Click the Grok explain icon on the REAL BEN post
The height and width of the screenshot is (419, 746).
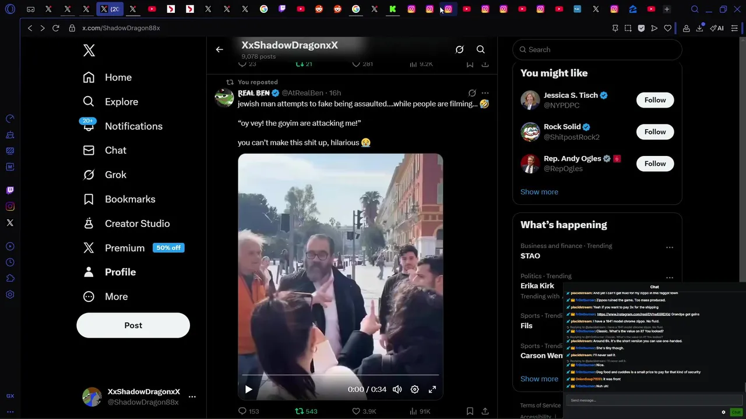tap(472, 93)
